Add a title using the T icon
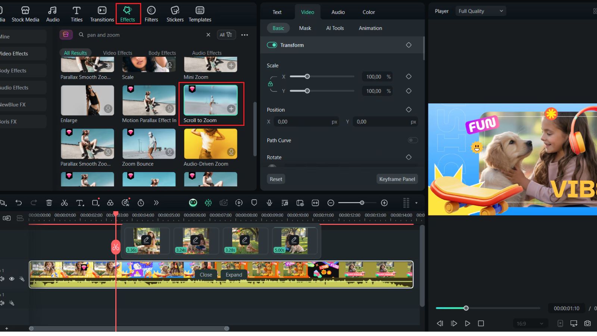This screenshot has width=597, height=336. tap(80, 203)
